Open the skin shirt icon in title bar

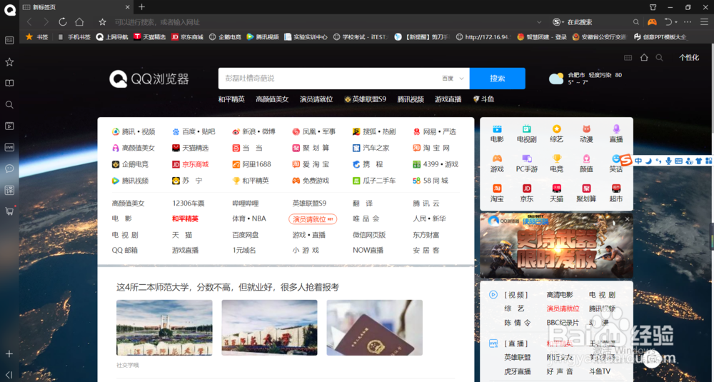click(x=653, y=7)
